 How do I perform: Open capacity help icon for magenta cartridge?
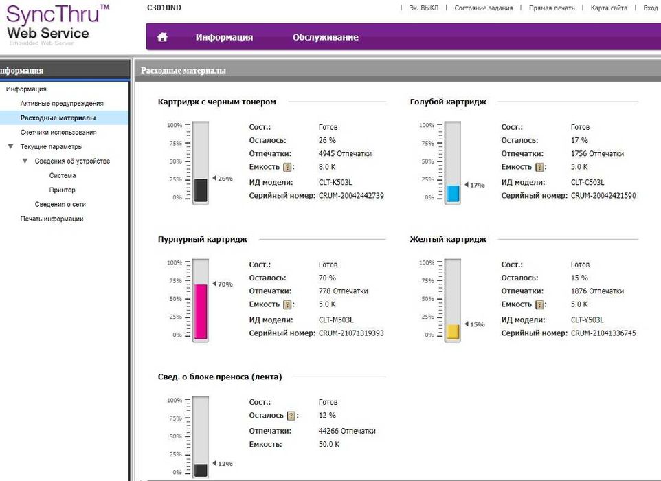287,305
